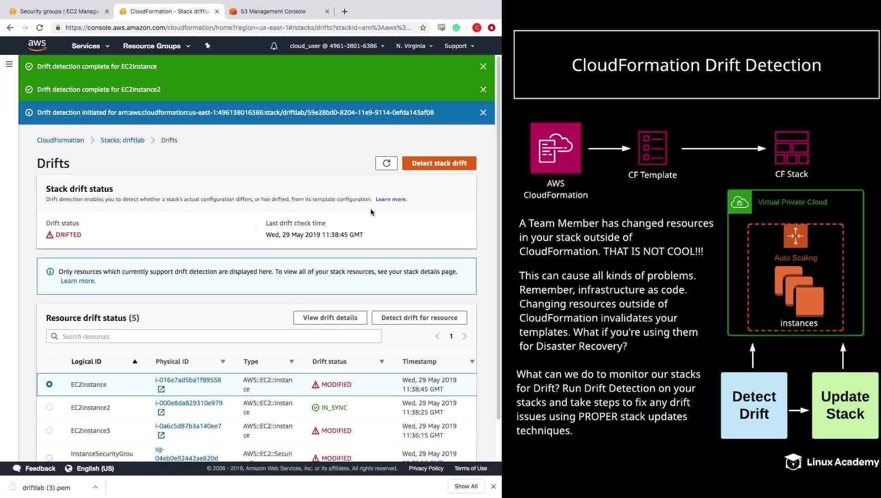Open Privacy Policy footer link
Screen dimensions: 881x498
click(426, 468)
